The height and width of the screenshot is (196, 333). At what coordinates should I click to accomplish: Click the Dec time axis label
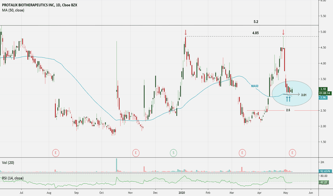click(x=155, y=193)
